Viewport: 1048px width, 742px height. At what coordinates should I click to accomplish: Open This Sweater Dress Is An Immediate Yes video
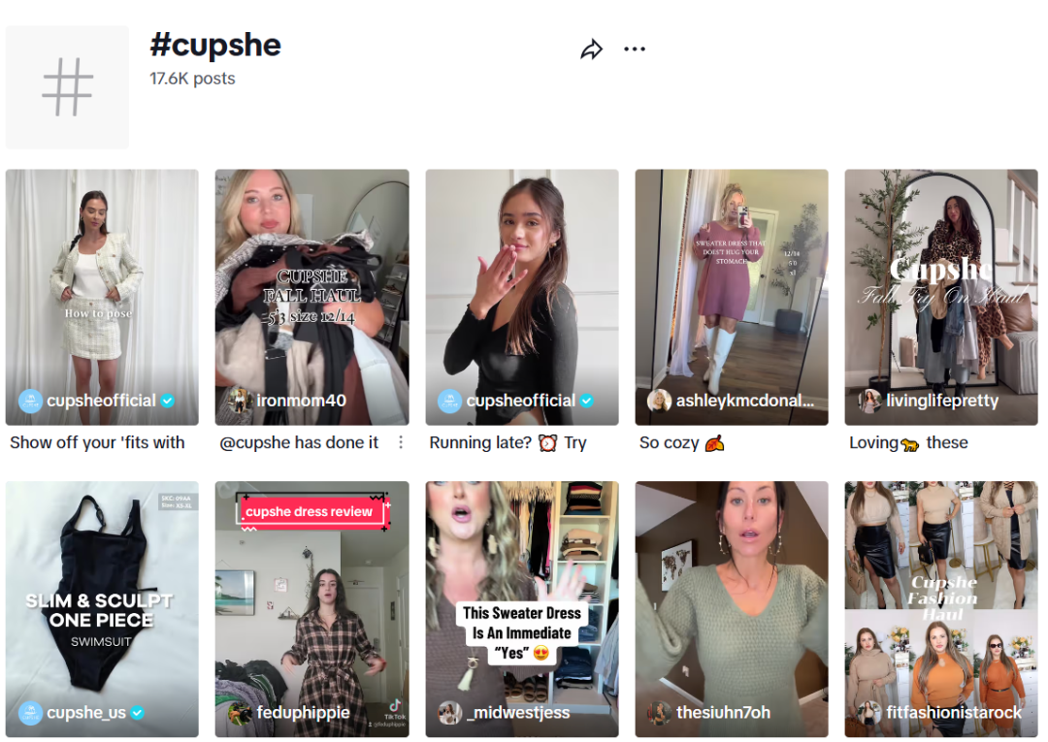[x=522, y=609]
